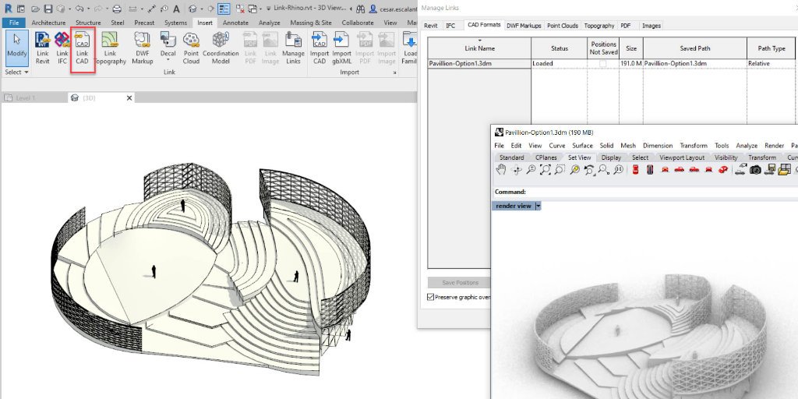Open the Revit File tab
Viewport: 798px width, 399px height.
[x=14, y=23]
